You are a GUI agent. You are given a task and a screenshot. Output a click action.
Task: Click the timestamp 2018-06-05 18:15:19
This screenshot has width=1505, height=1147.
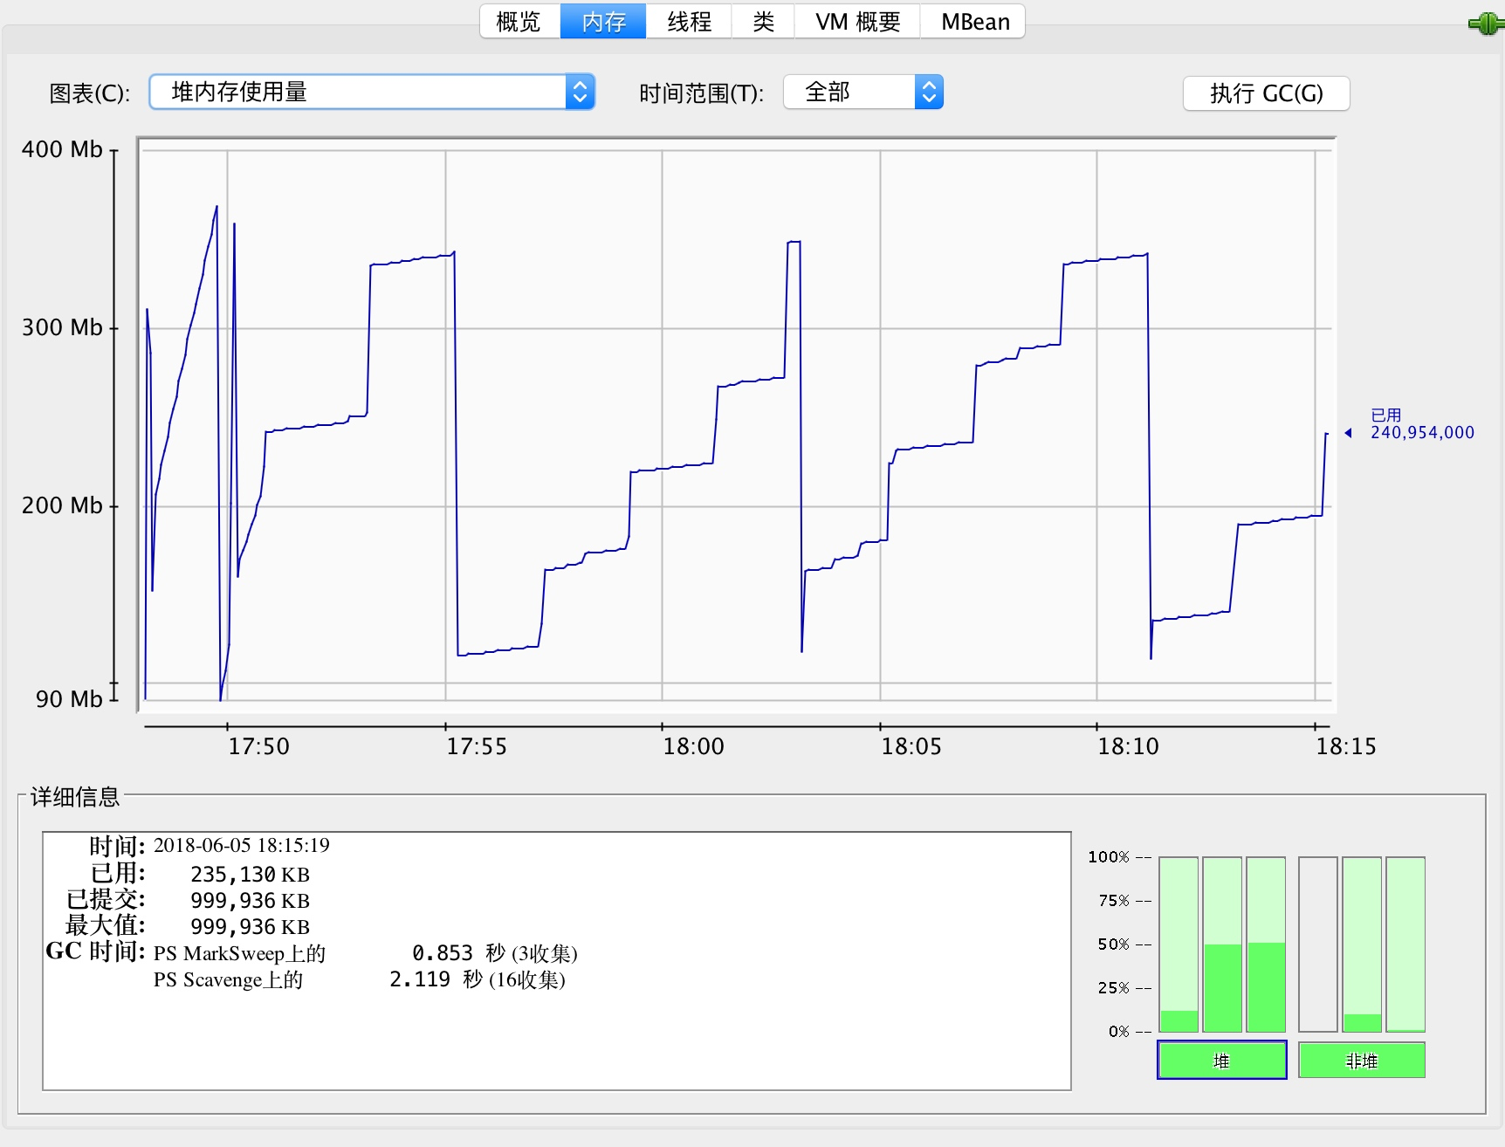coord(242,845)
